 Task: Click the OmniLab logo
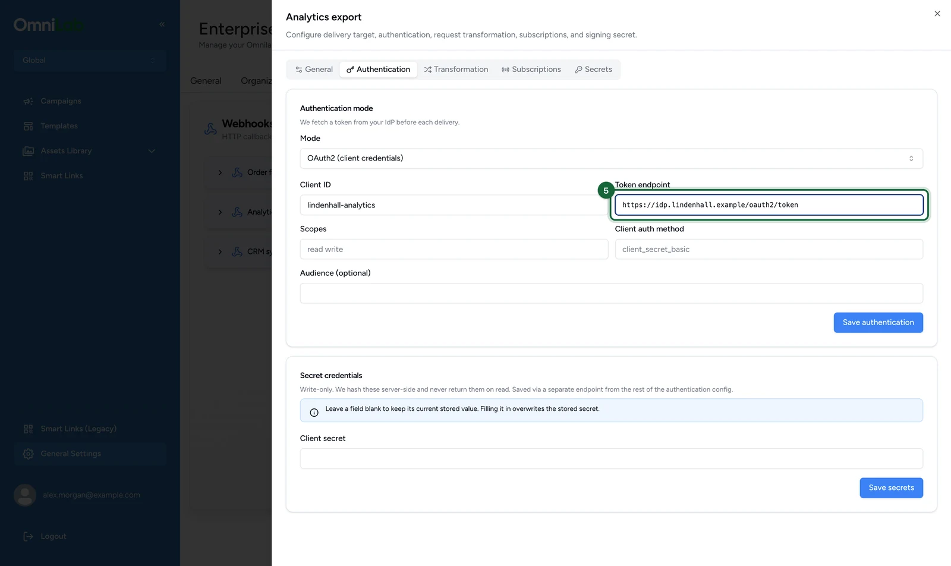[49, 25]
